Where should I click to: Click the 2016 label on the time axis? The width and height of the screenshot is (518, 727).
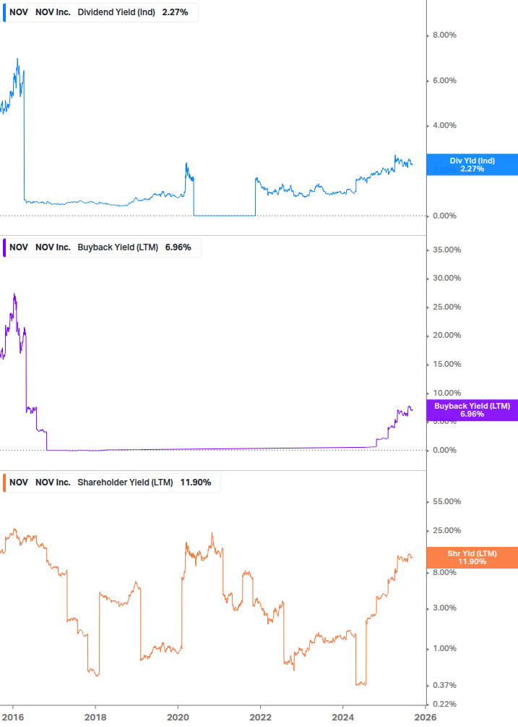[13, 718]
